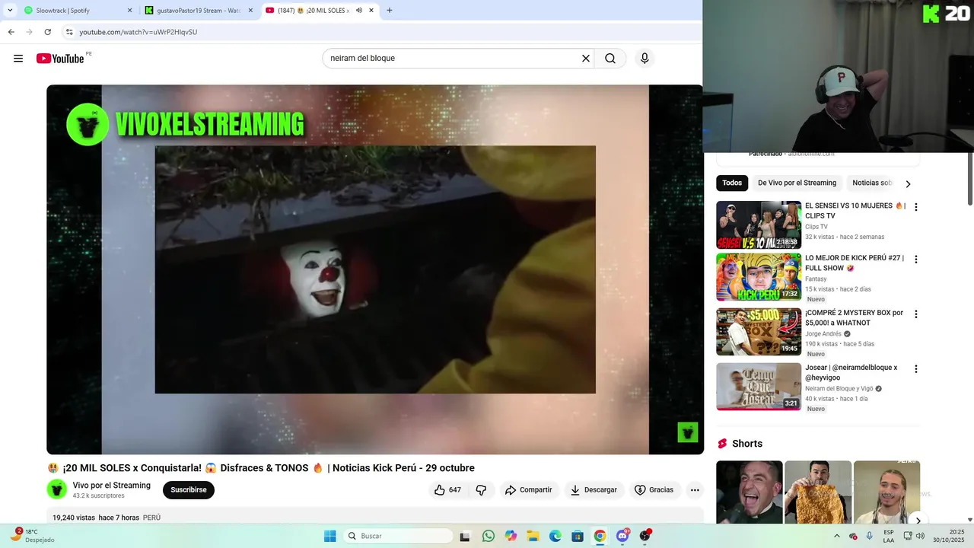Open menu for COMPRÉ 2 MYSTERY BOX video

pos(916,314)
